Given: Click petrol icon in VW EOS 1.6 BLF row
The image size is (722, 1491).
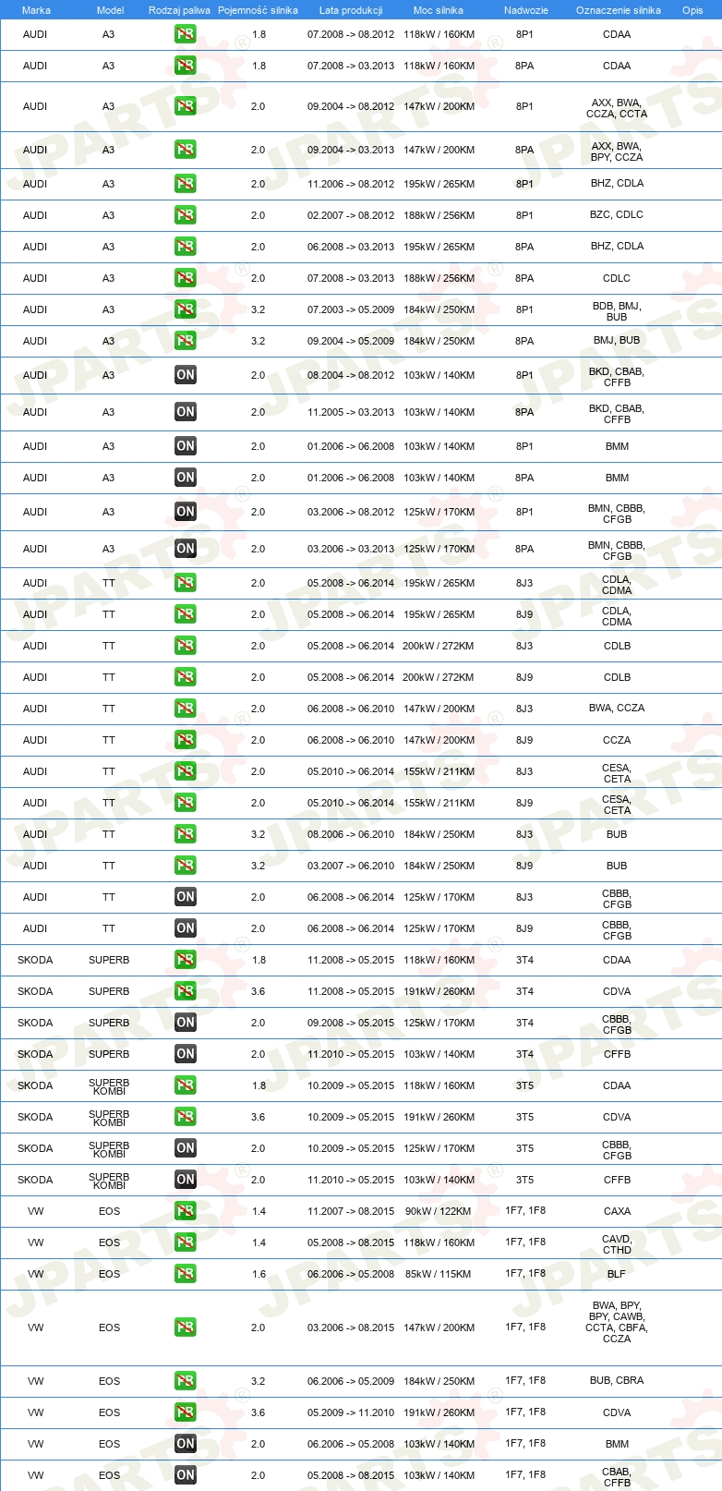Looking at the screenshot, I should pyautogui.click(x=186, y=1274).
